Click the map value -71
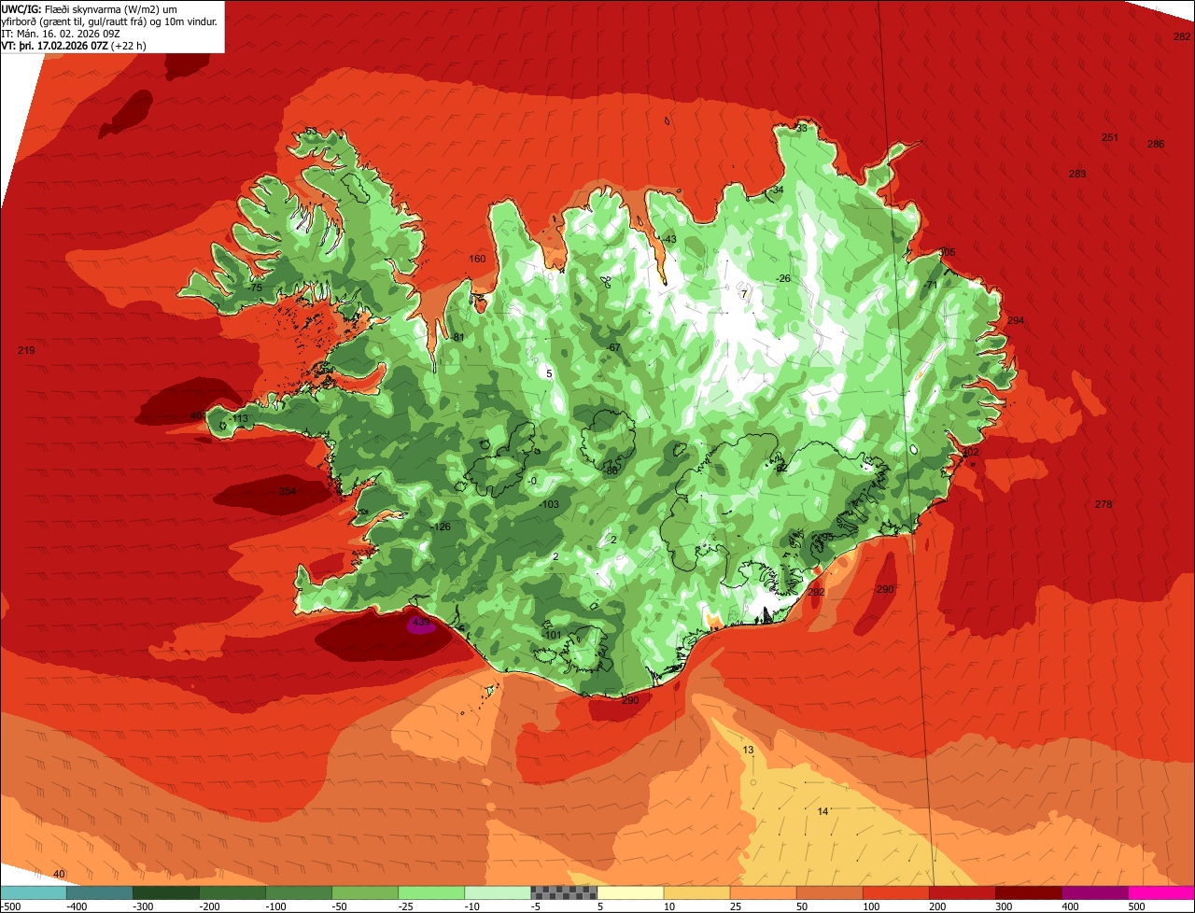The height and width of the screenshot is (913, 1195). 930,285
